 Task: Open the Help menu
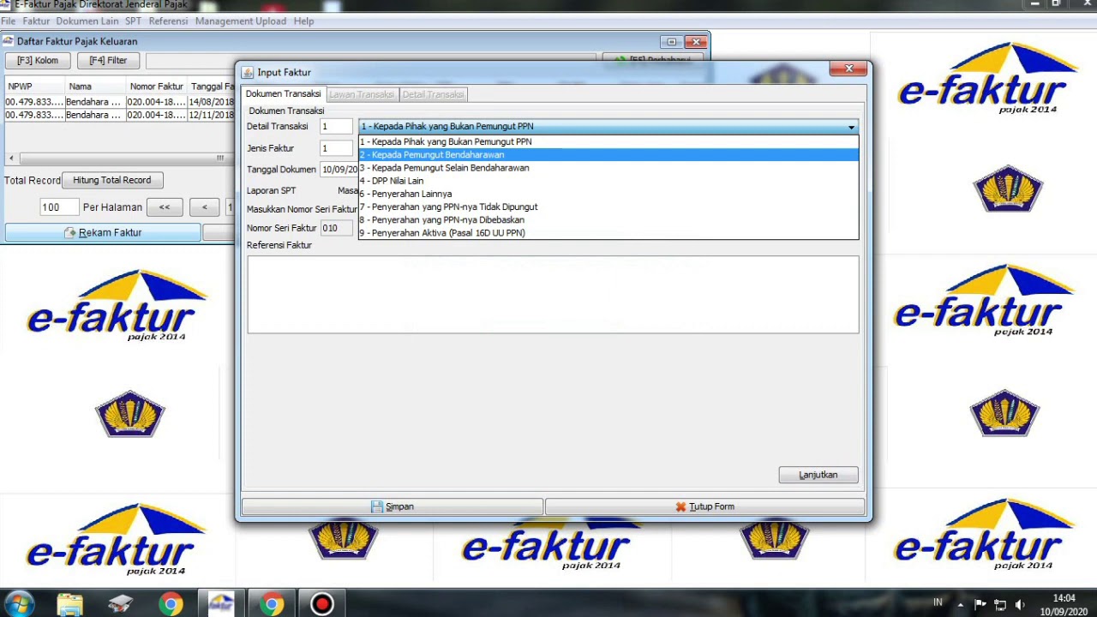click(x=303, y=21)
